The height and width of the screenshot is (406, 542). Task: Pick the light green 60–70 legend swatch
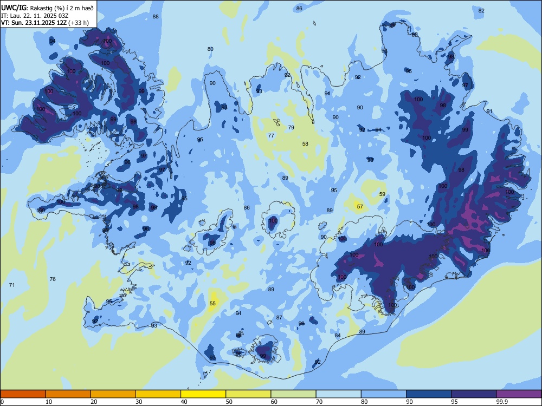[x=293, y=394]
